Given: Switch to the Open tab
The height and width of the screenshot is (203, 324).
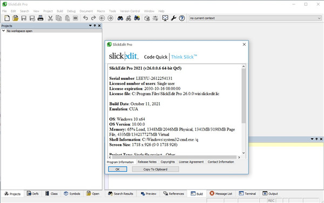Looking at the screenshot, I should coord(93,194).
